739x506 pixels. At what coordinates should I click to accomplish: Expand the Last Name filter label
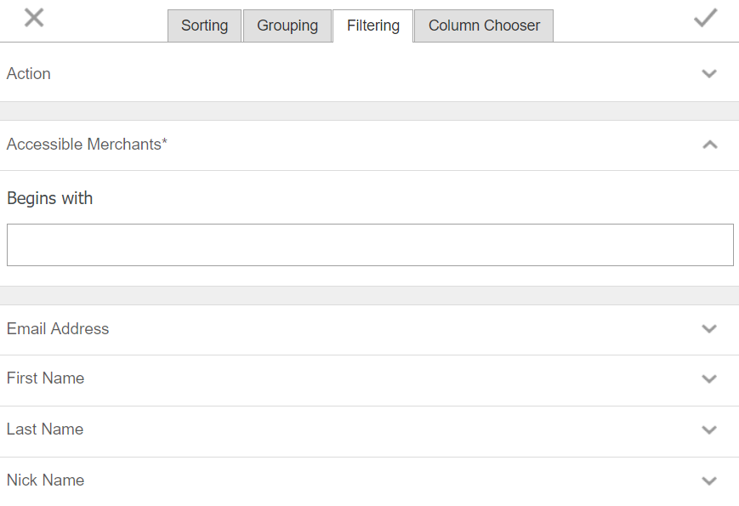(45, 429)
